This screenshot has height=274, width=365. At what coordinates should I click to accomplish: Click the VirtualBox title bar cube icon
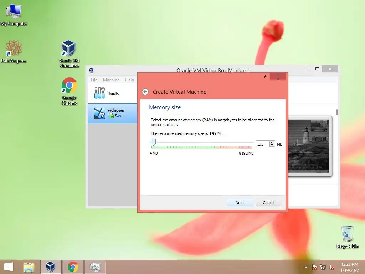[91, 70]
